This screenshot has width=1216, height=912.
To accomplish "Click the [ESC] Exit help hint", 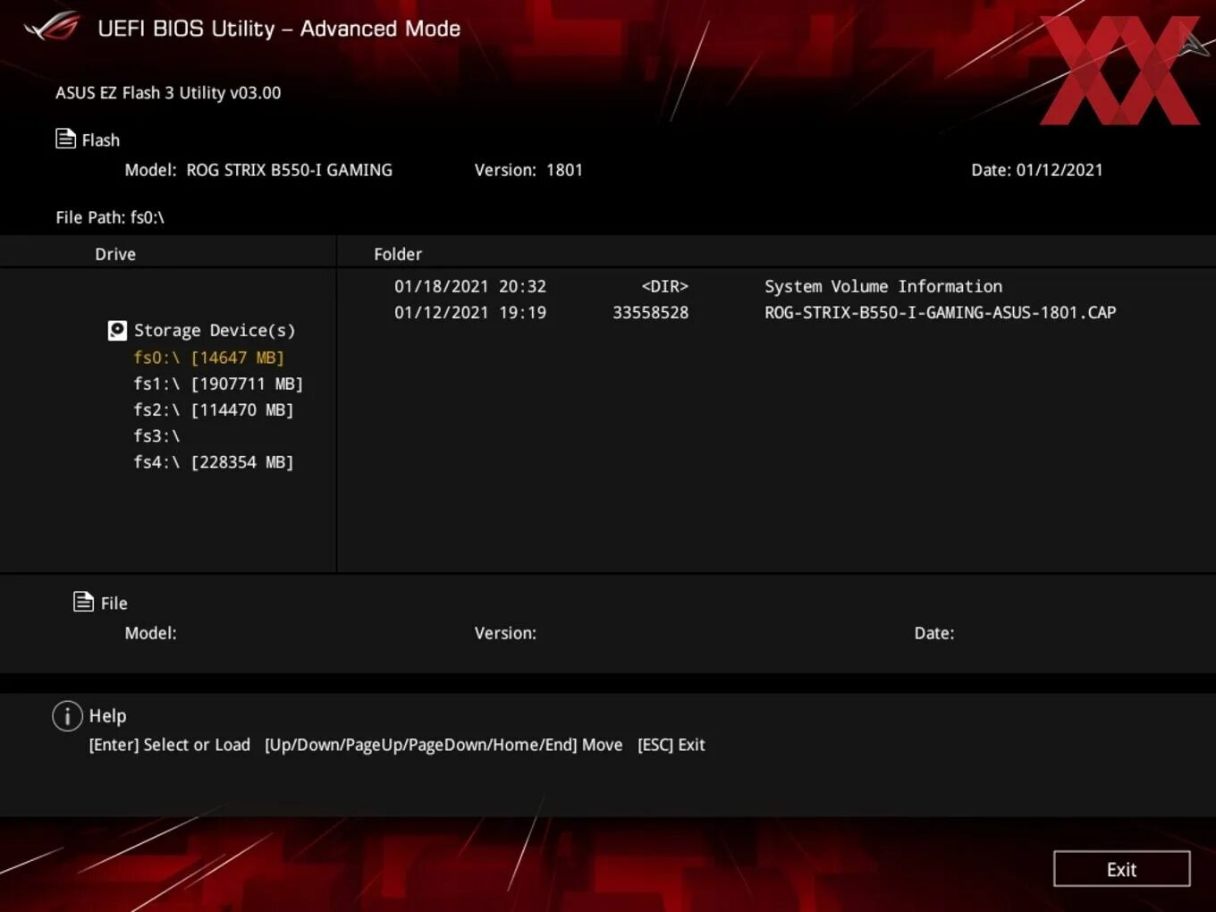I will click(x=671, y=745).
